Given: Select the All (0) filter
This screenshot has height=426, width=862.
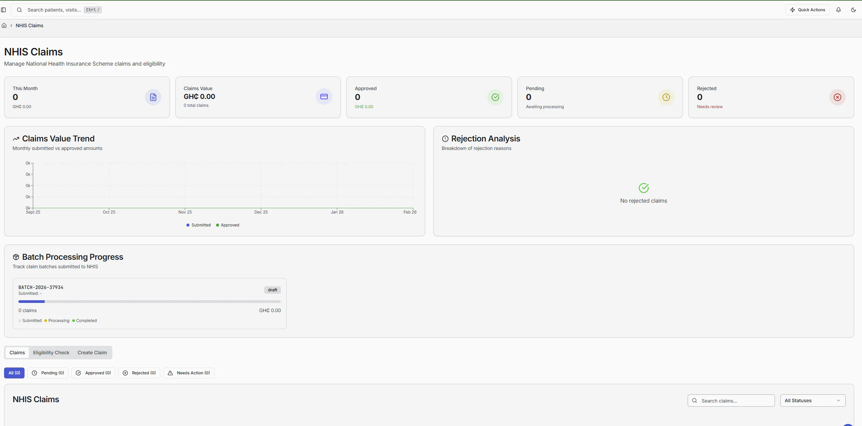Looking at the screenshot, I should click(14, 373).
